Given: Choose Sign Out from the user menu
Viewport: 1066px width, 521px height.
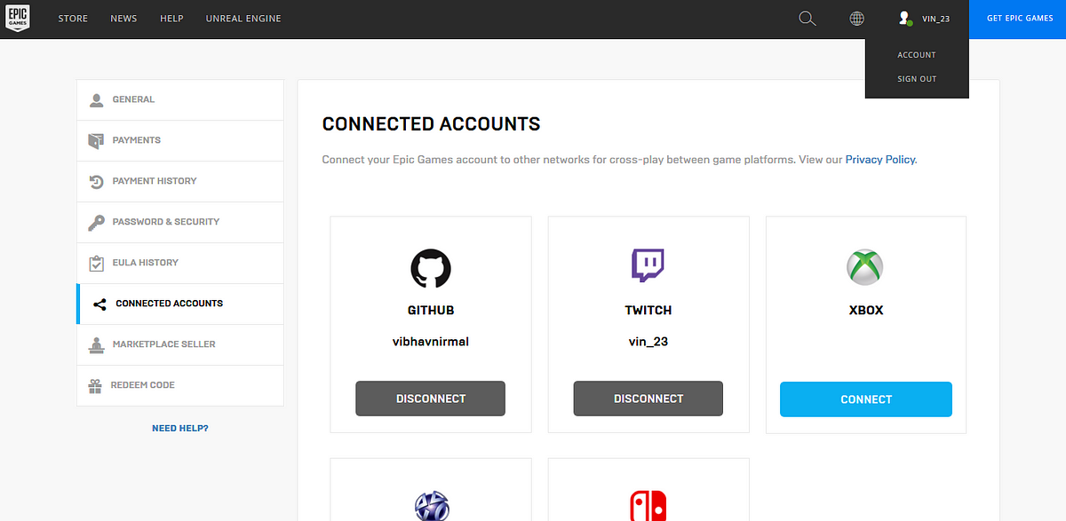Looking at the screenshot, I should click(917, 79).
